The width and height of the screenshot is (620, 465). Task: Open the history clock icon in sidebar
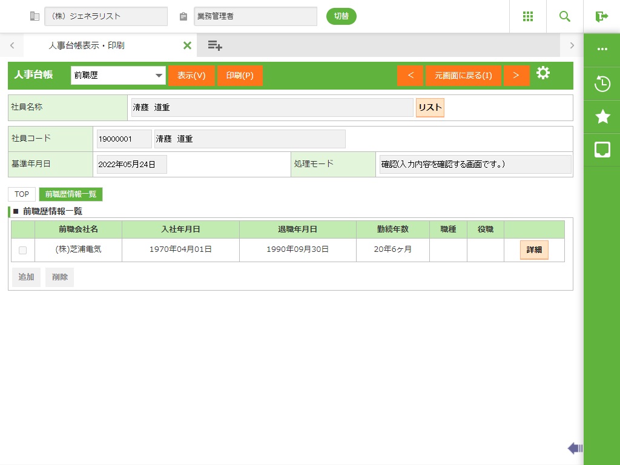[x=602, y=84]
